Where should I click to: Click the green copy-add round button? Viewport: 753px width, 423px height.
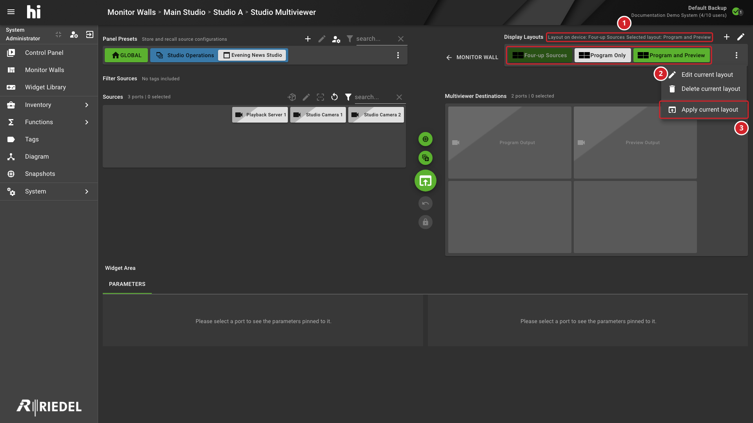point(426,158)
